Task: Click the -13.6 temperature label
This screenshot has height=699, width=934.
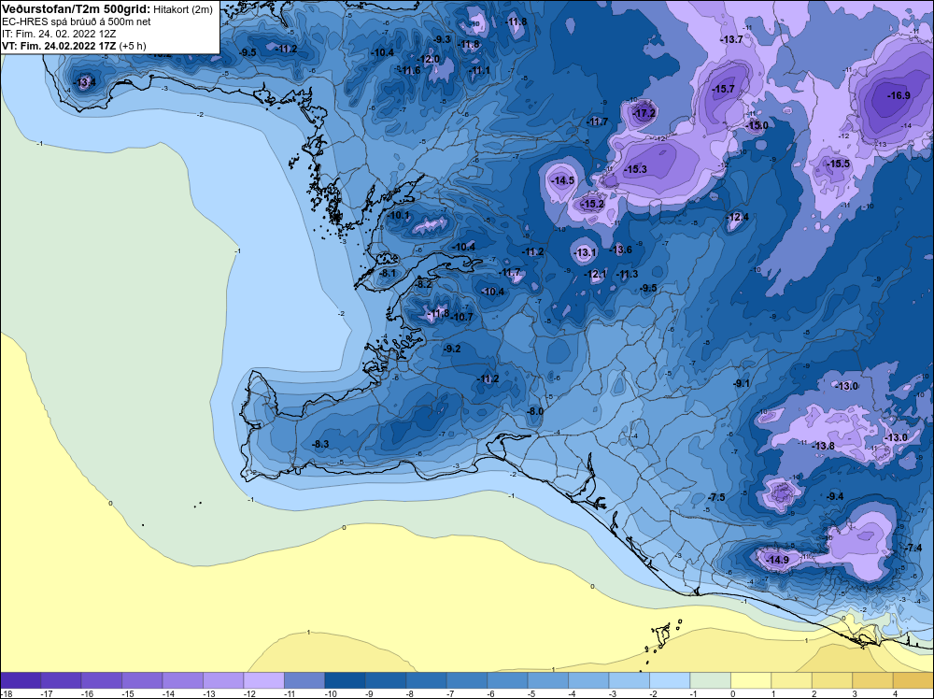Action: coord(621,250)
